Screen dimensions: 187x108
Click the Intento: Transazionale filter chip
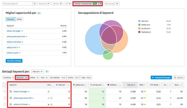[x=86, y=3]
